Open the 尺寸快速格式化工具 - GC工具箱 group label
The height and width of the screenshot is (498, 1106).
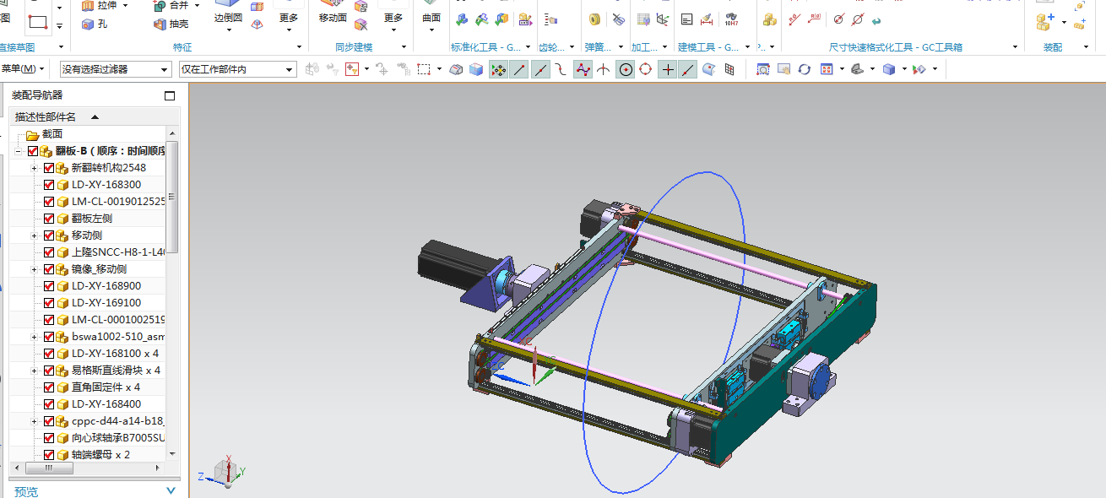(895, 47)
